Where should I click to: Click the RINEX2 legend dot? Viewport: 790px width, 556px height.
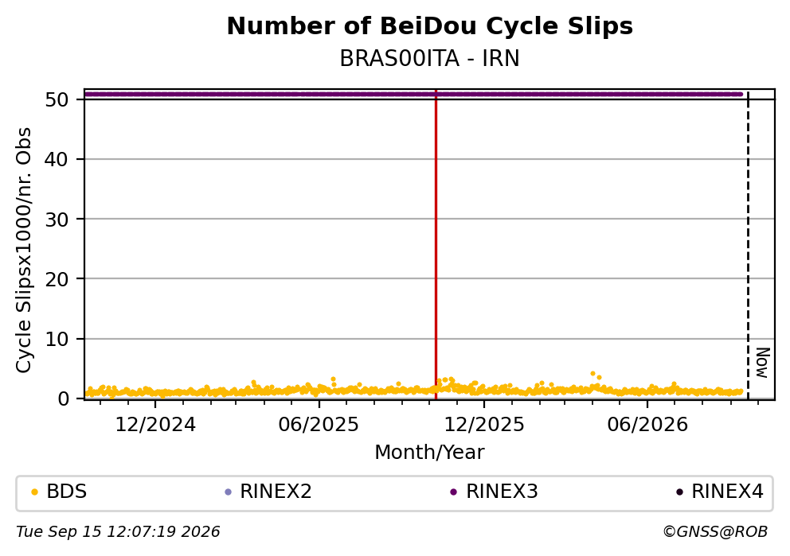point(228,492)
